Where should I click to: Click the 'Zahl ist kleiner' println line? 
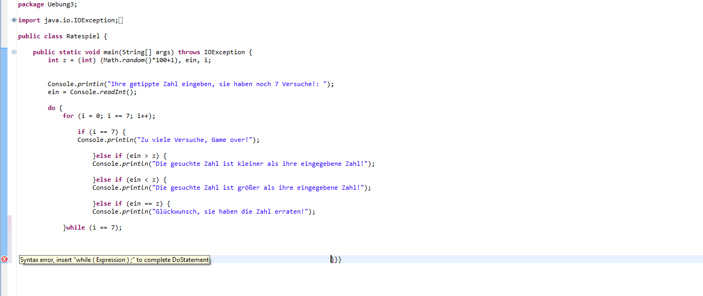click(234, 164)
